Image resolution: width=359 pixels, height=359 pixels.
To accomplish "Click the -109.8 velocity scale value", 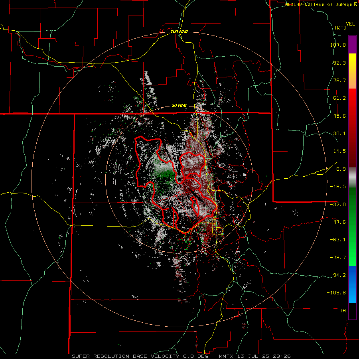I will [336, 293].
